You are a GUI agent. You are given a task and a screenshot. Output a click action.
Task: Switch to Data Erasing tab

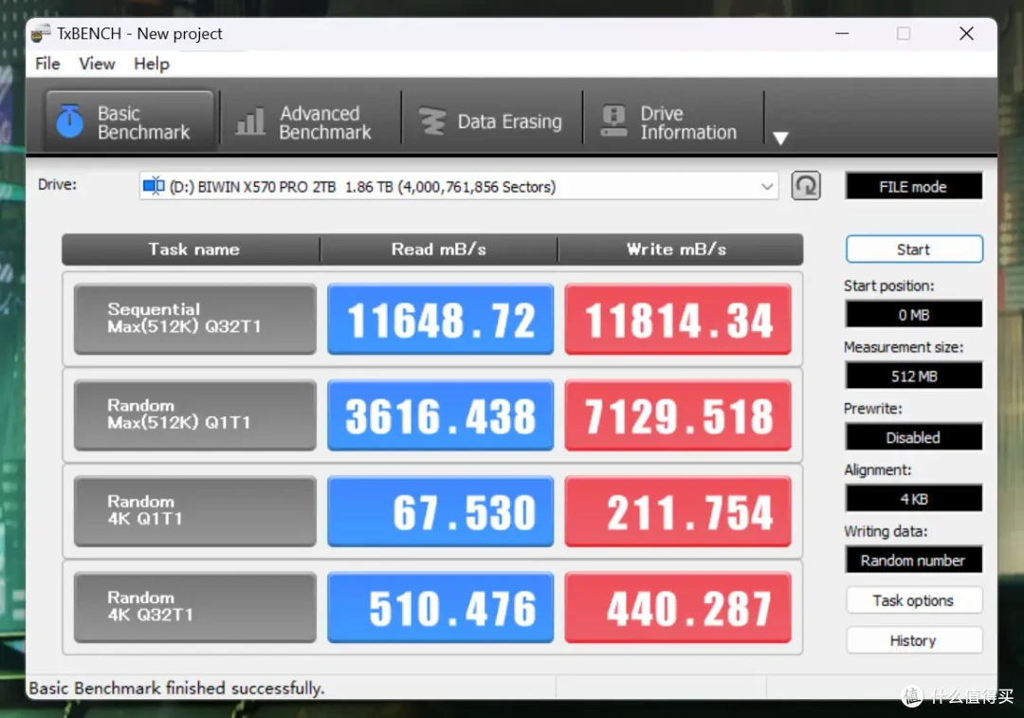point(492,121)
